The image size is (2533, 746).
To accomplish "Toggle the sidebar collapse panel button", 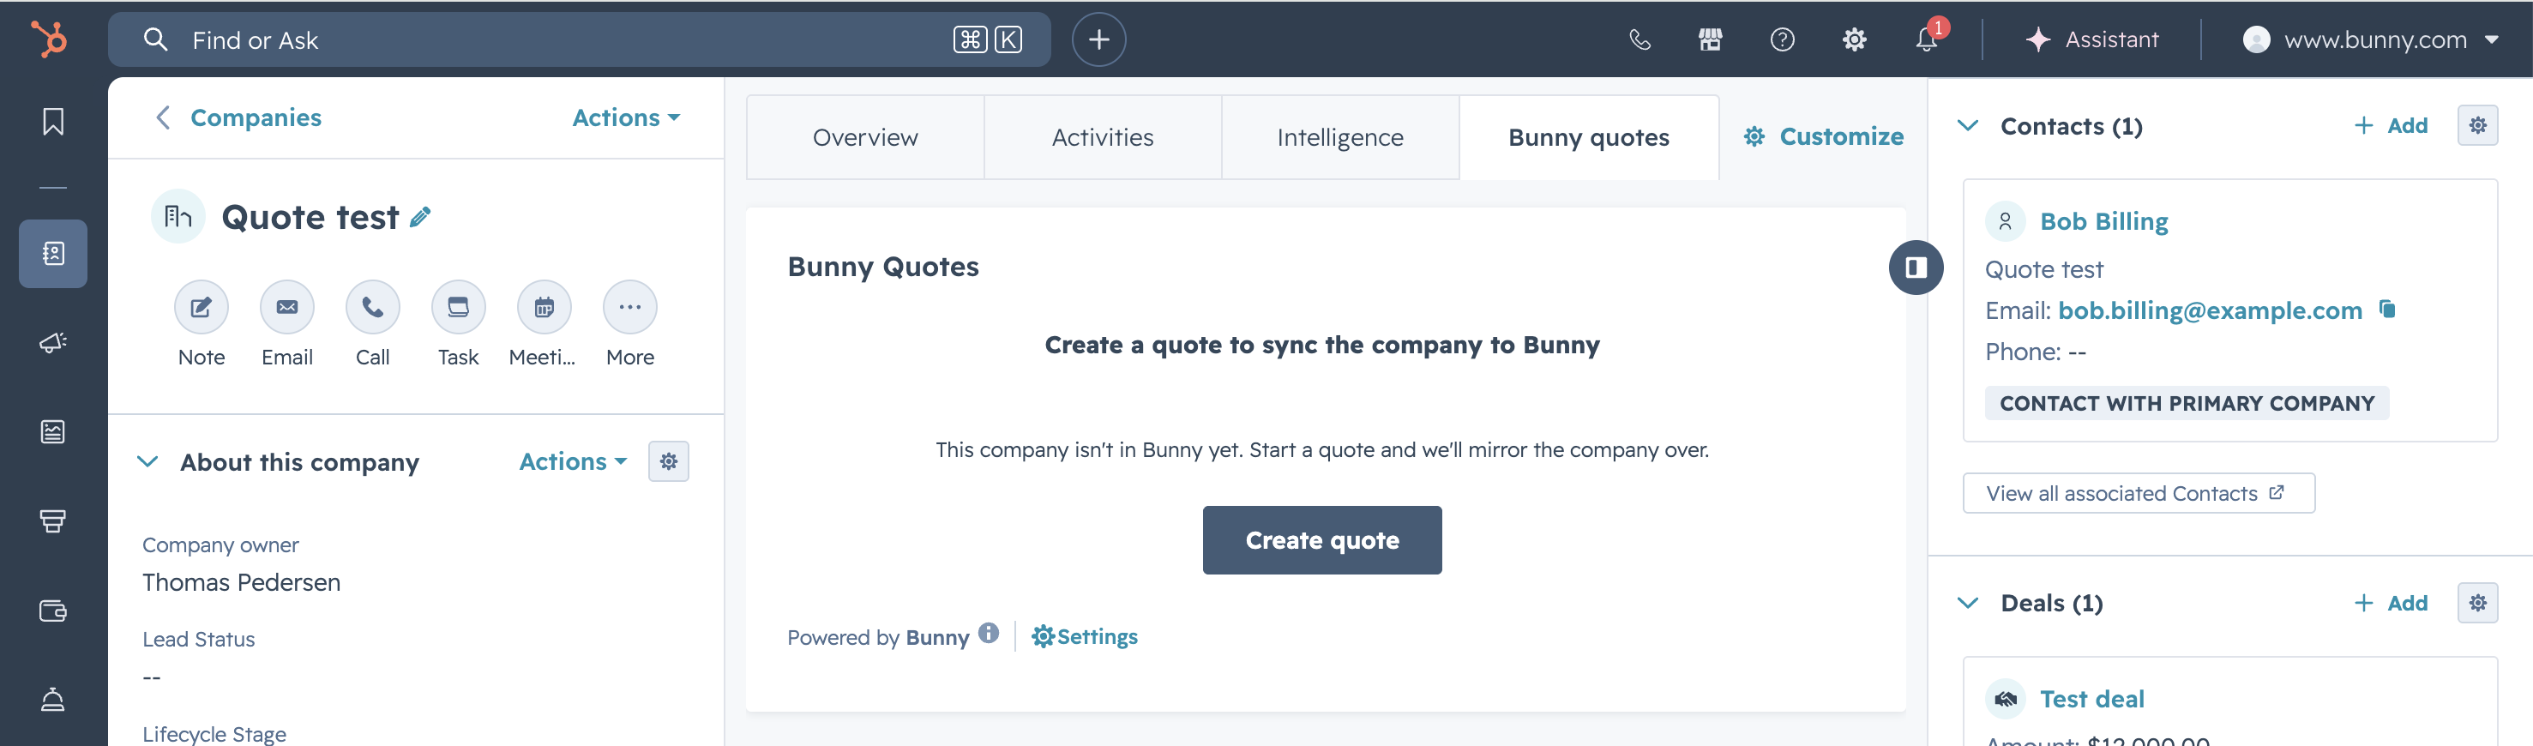I will point(1916,268).
